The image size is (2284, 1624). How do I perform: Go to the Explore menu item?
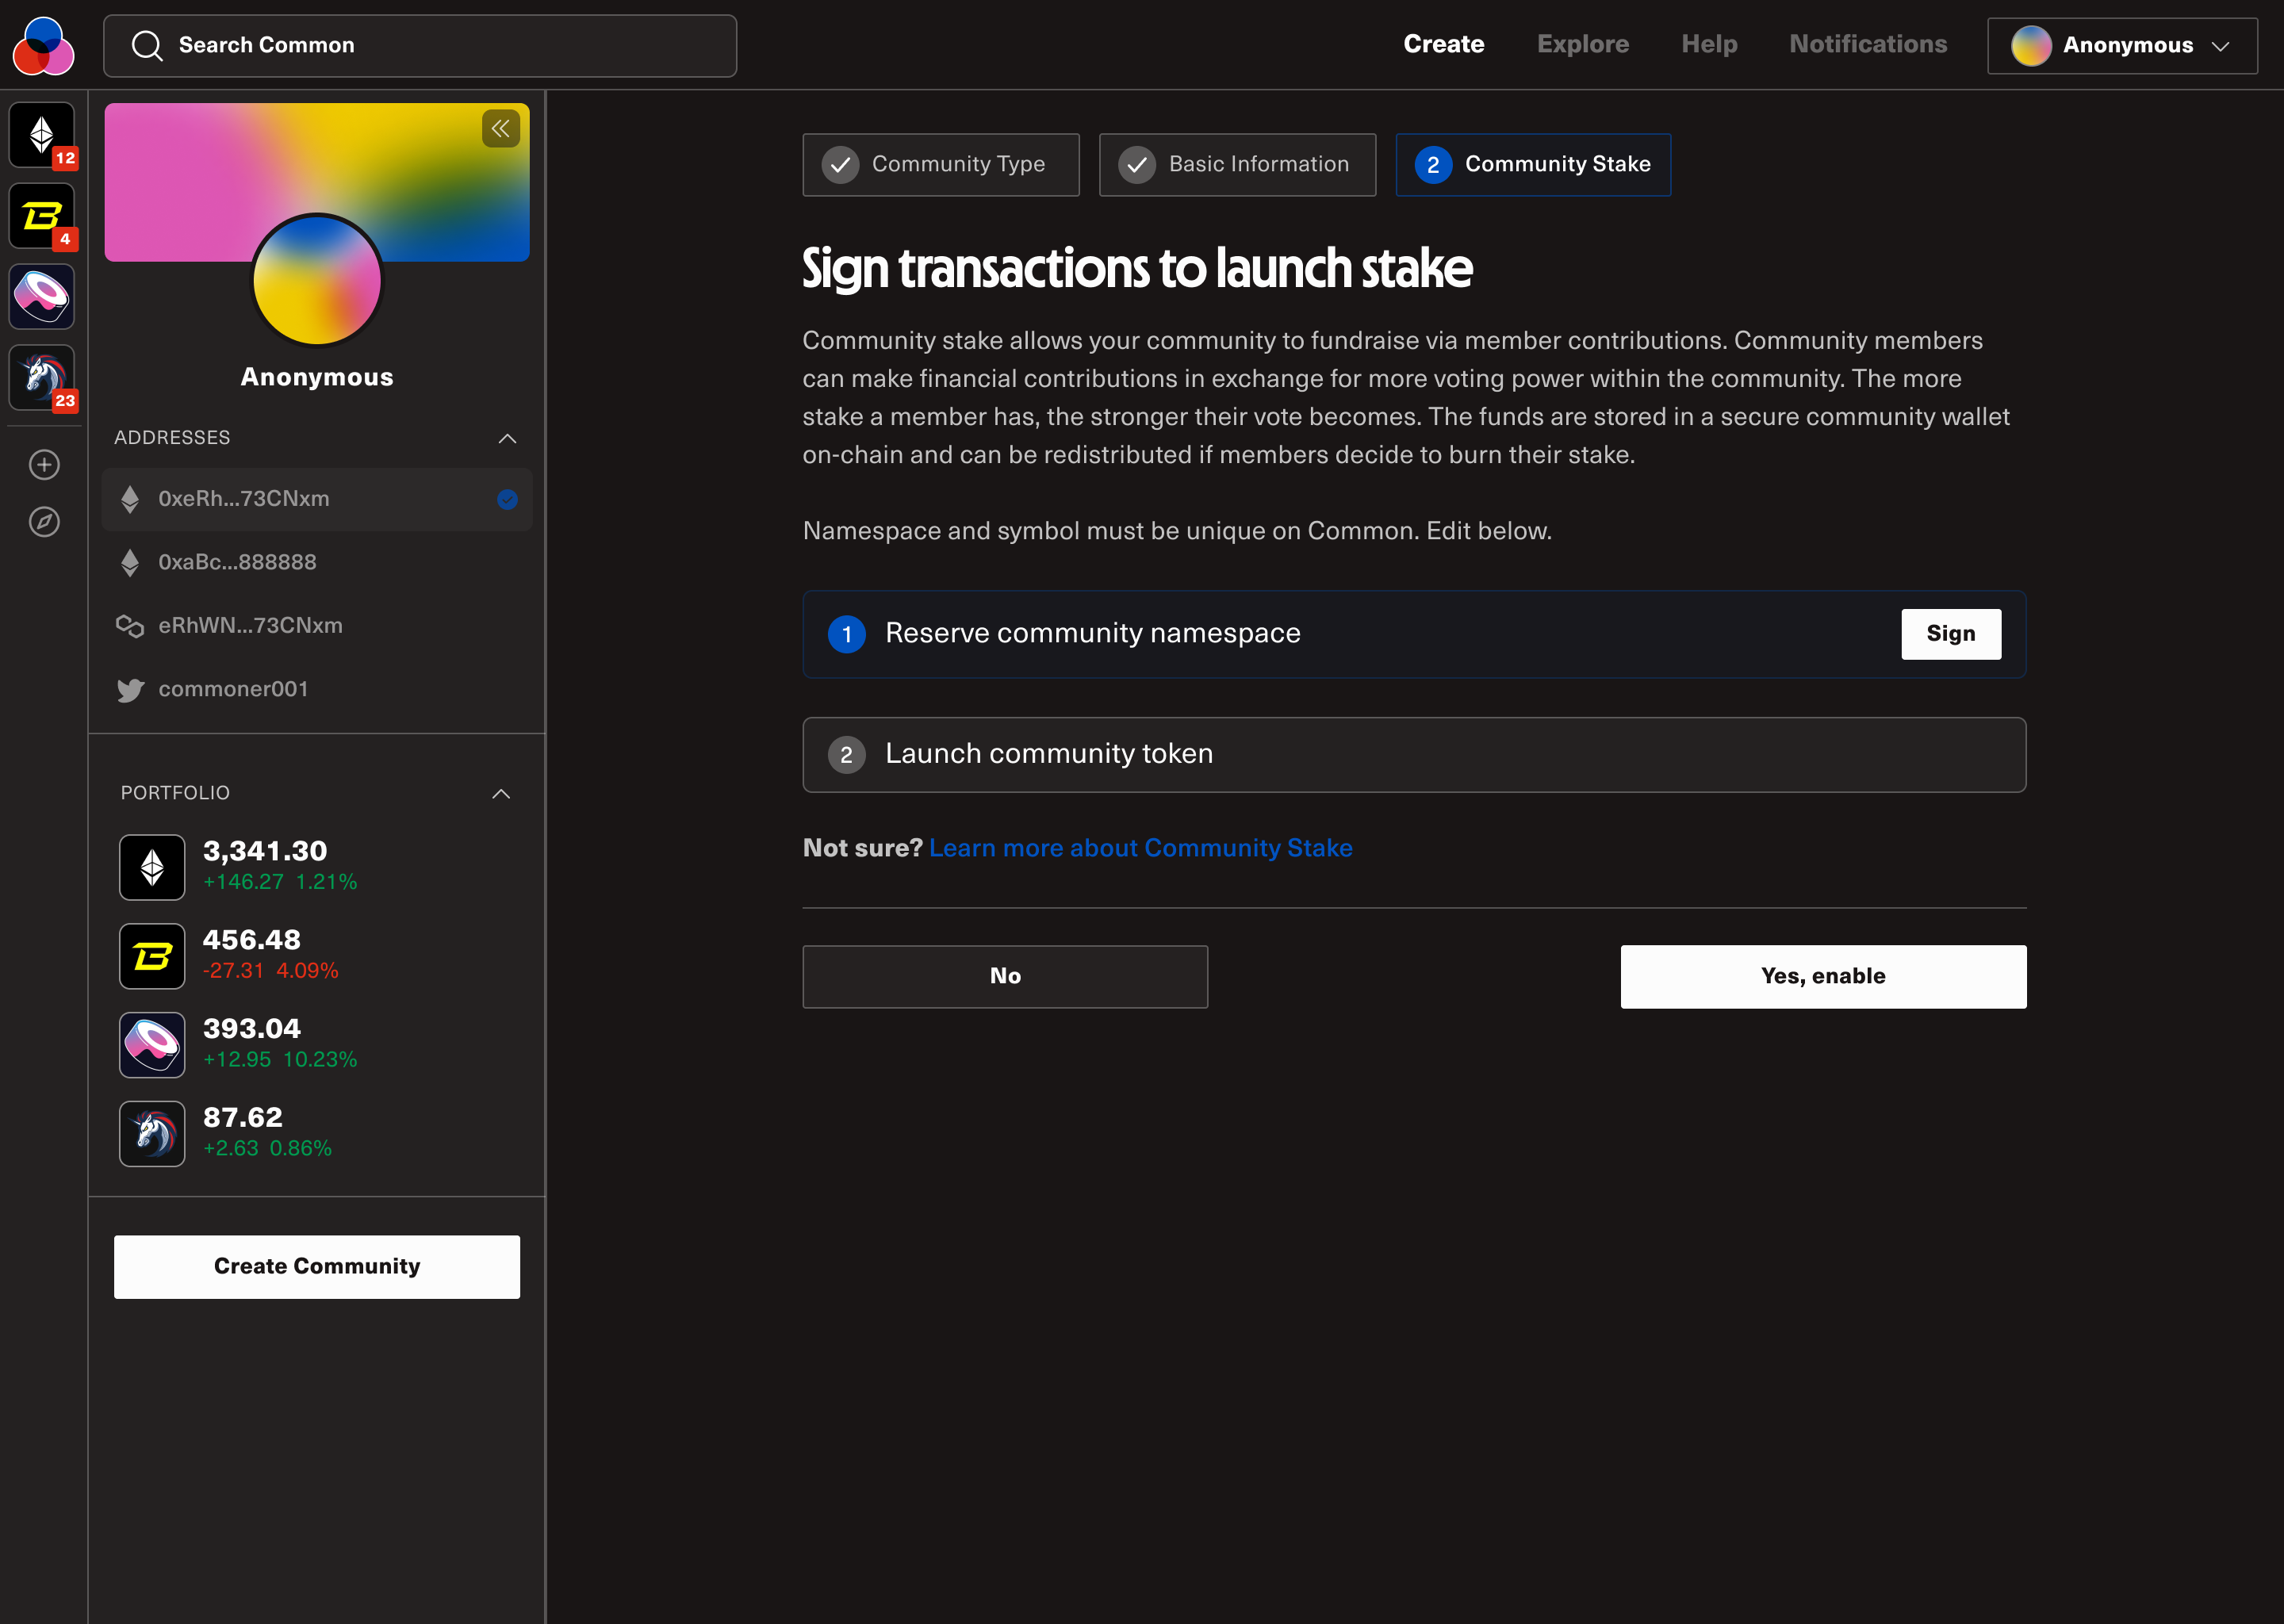(1582, 44)
